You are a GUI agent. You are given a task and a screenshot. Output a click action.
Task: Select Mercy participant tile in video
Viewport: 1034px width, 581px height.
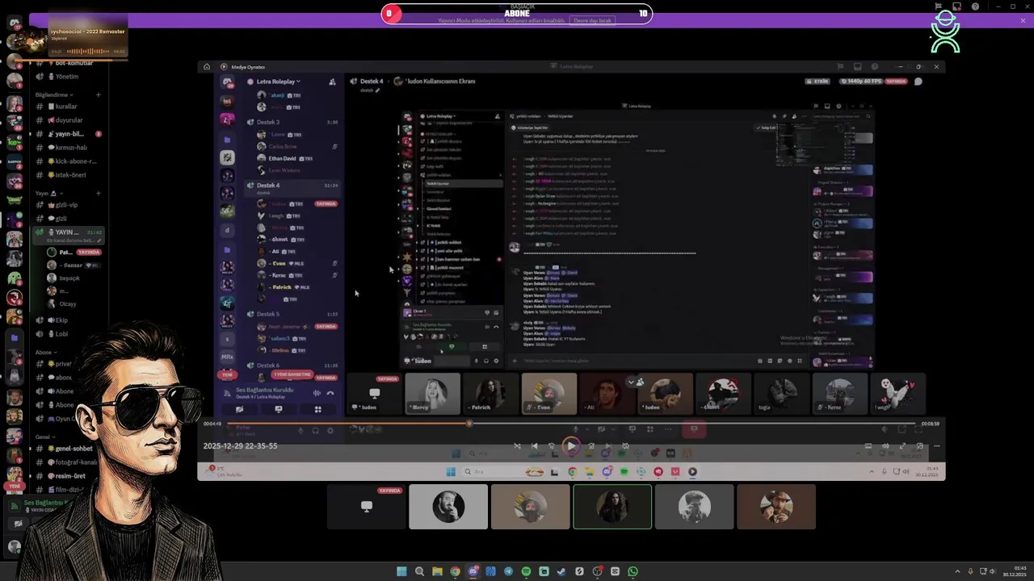pos(433,394)
